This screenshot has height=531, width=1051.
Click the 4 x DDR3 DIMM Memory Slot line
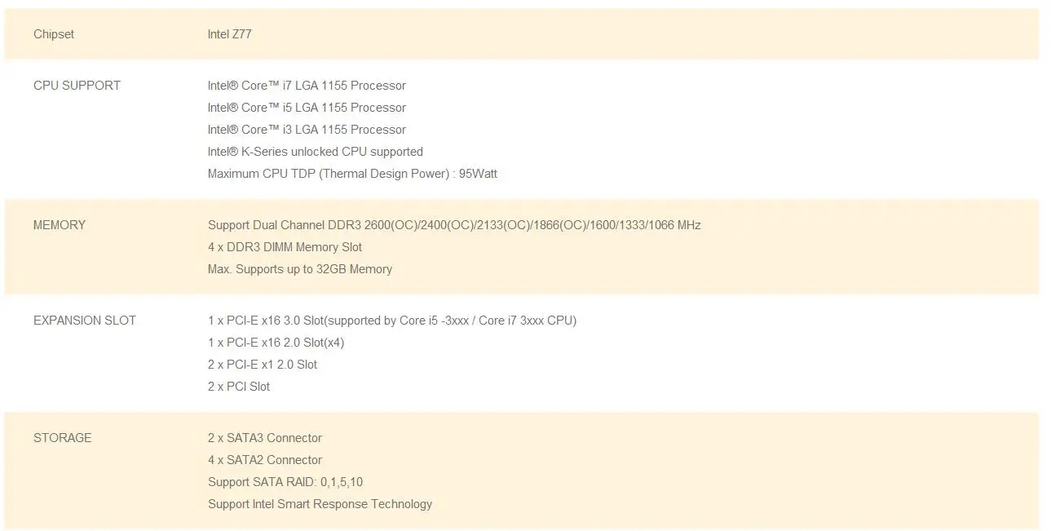tap(285, 247)
